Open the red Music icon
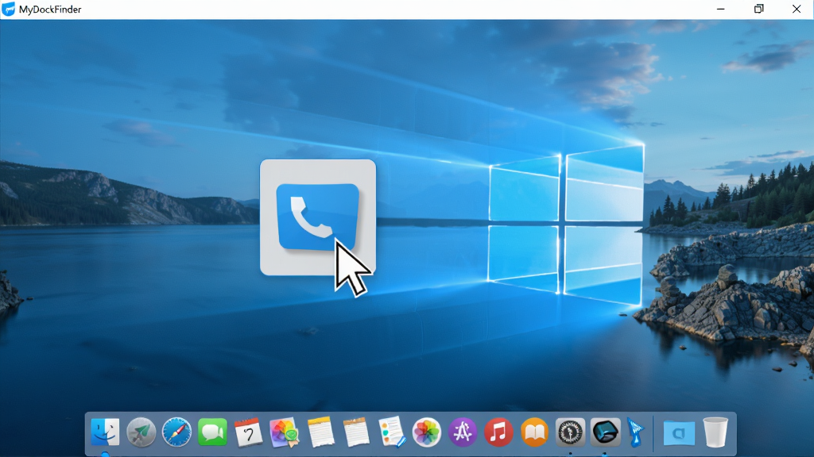 (x=498, y=432)
